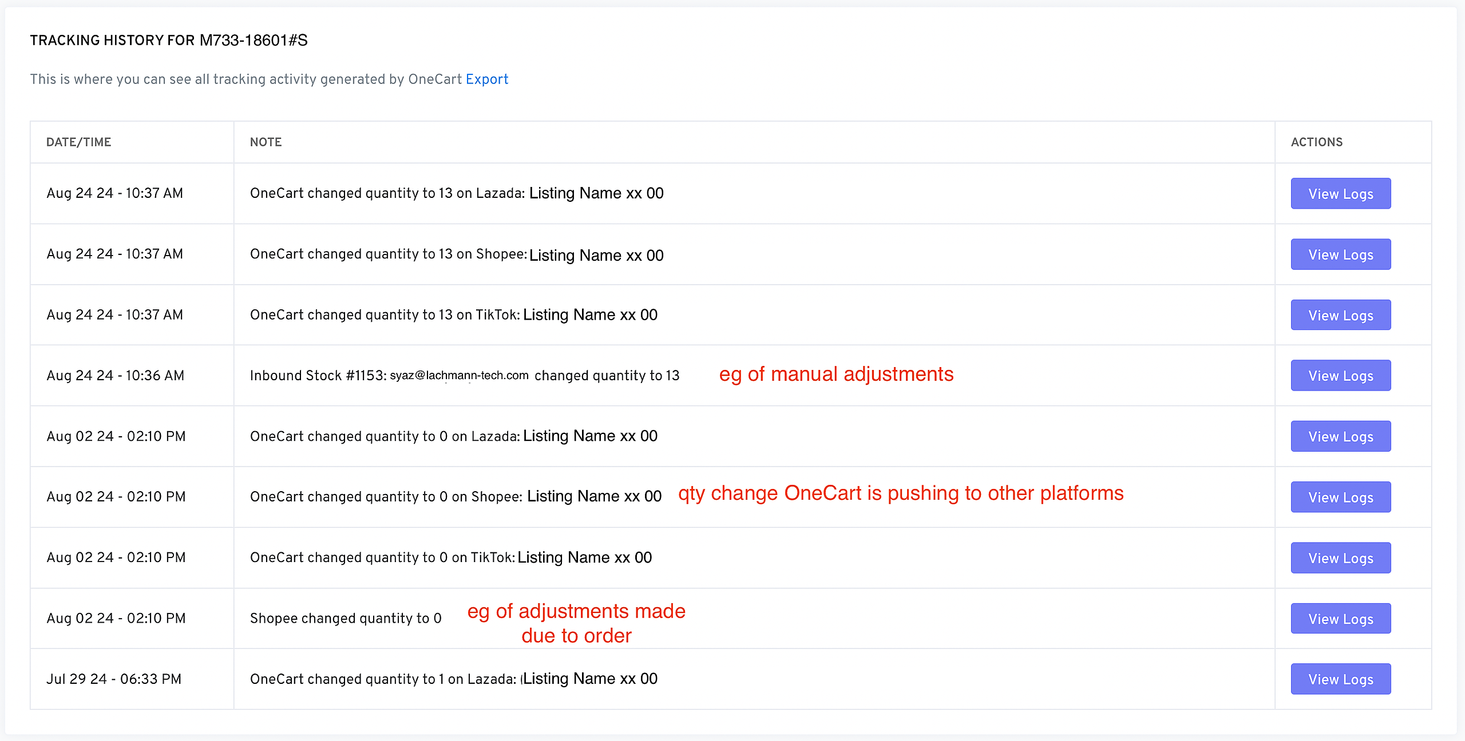View logs for Inbound Stock #1153
Image resolution: width=1465 pixels, height=741 pixels.
click(x=1340, y=376)
